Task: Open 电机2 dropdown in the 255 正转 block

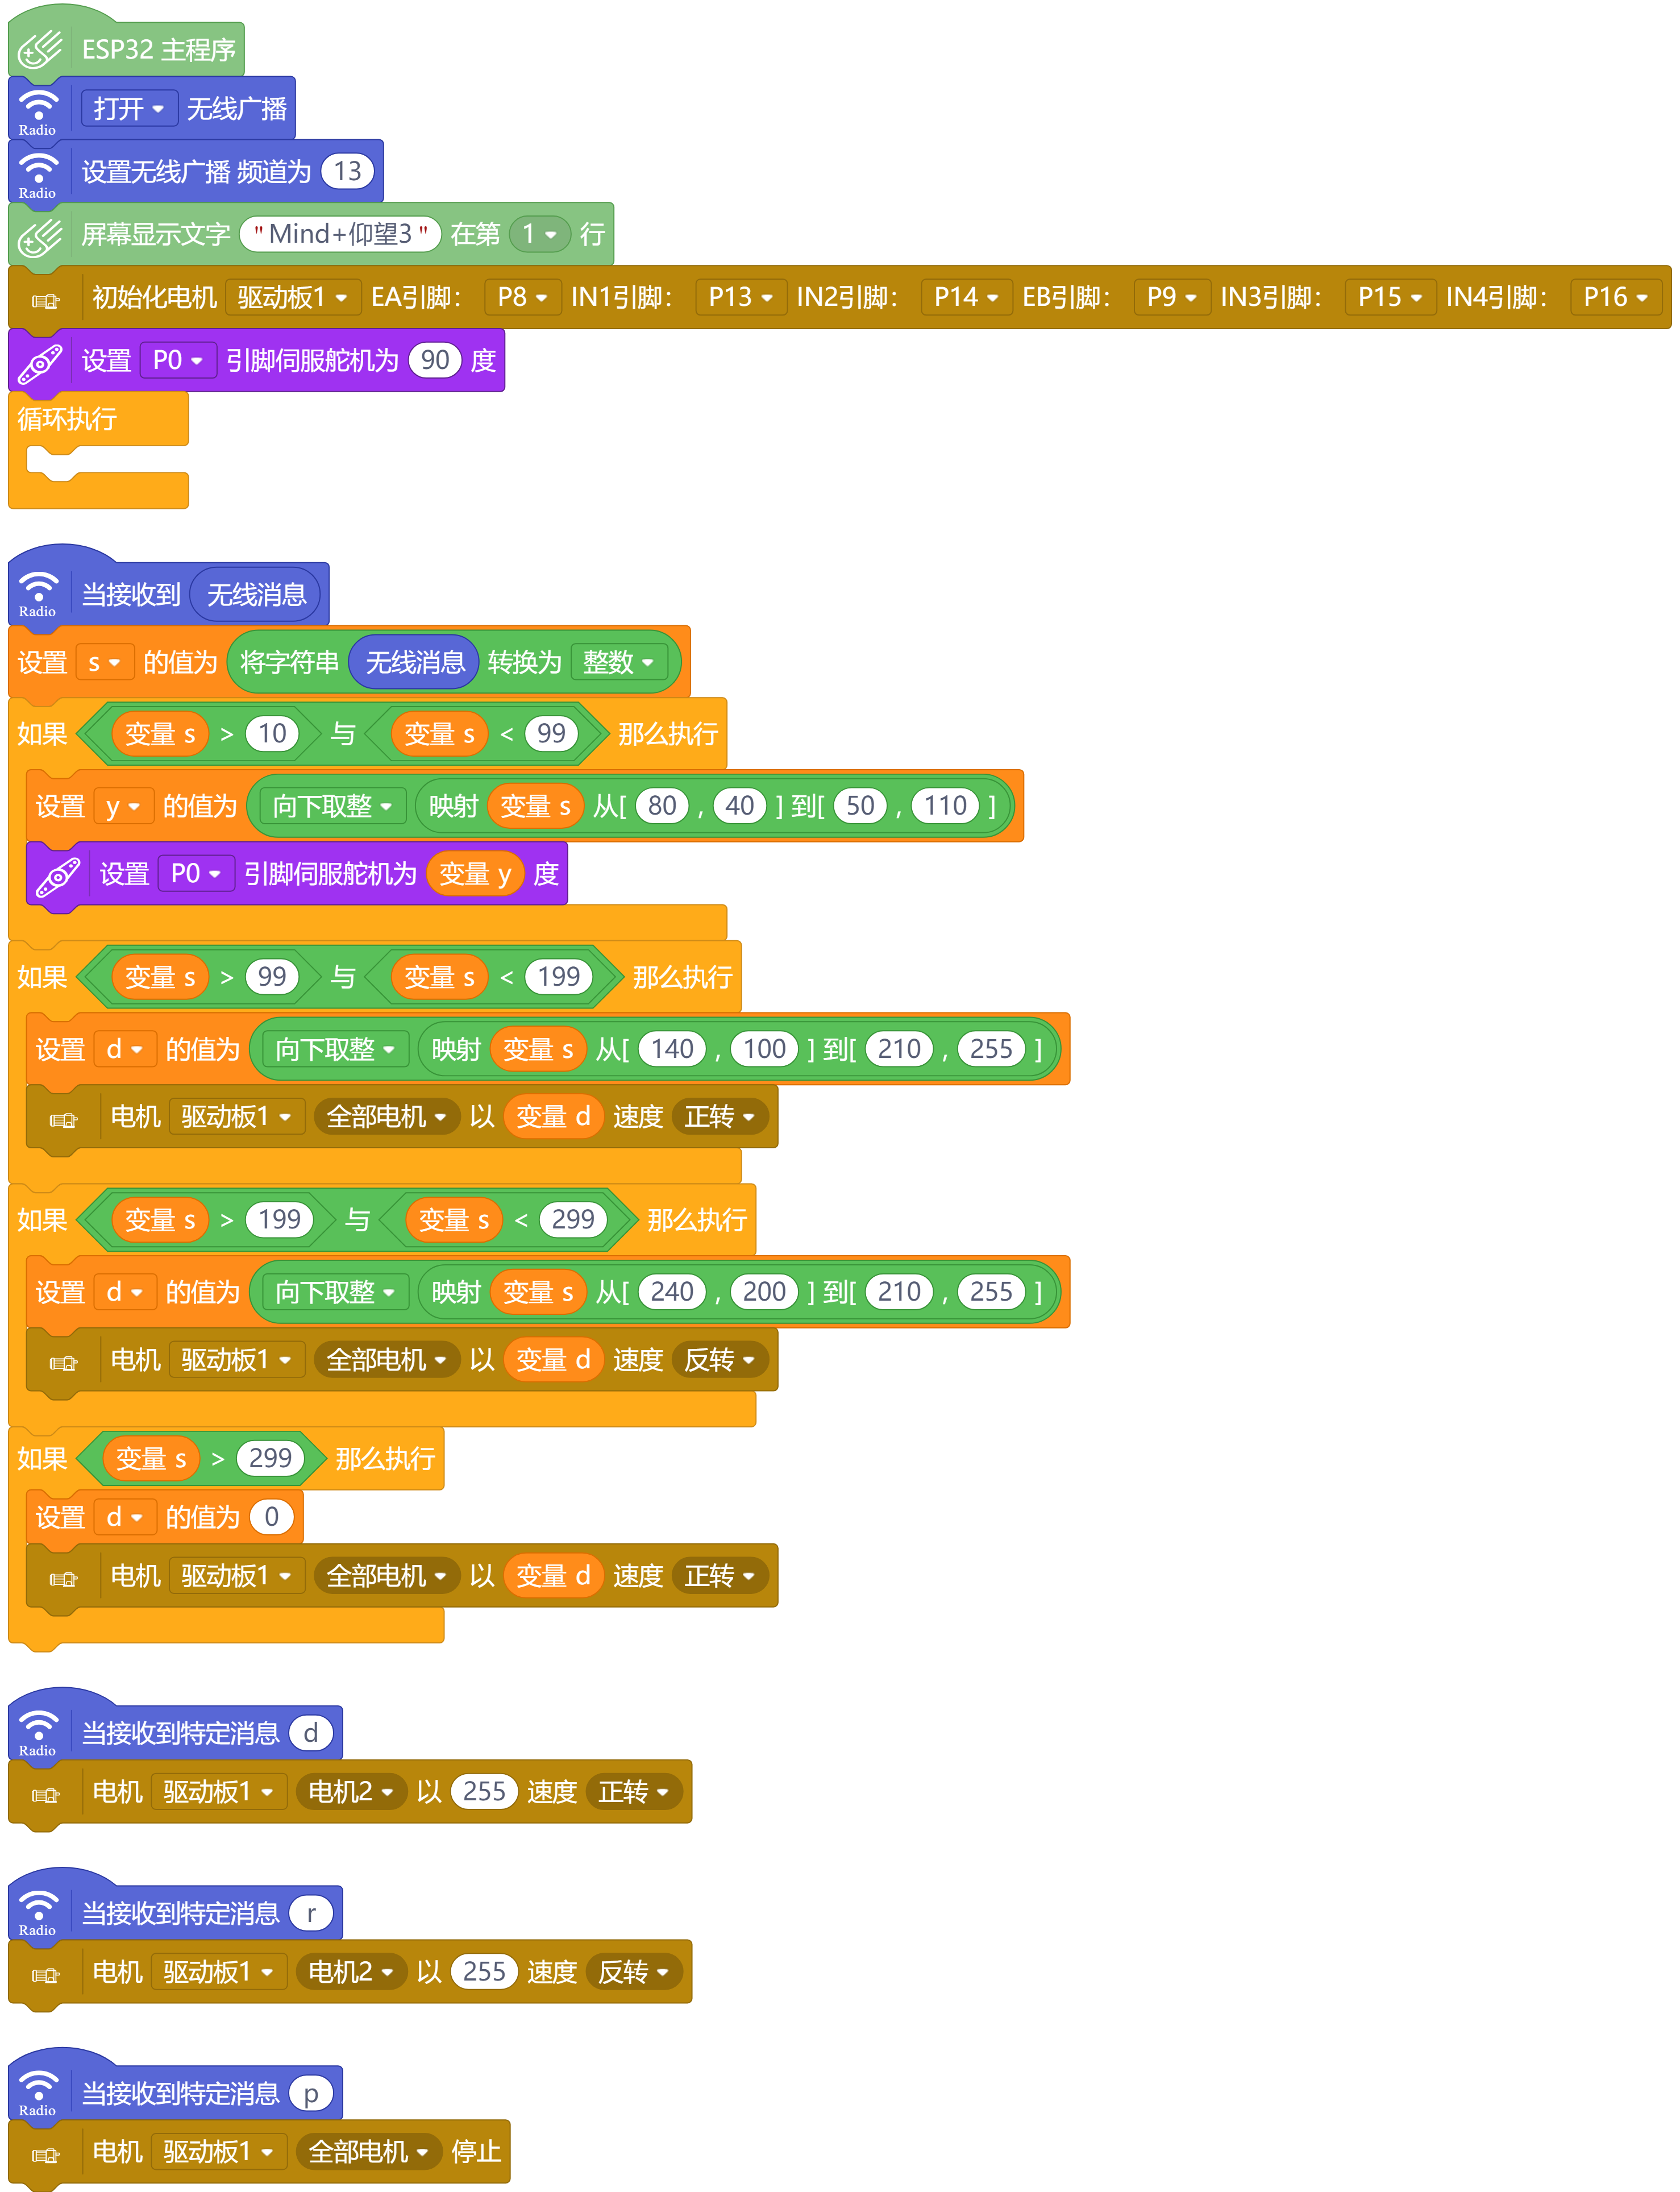Action: (x=351, y=1792)
